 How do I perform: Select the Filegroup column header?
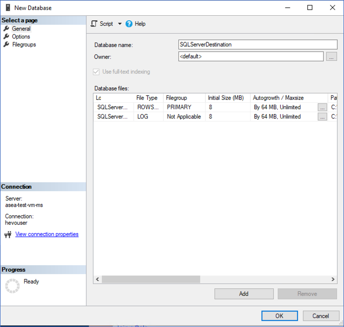point(184,98)
